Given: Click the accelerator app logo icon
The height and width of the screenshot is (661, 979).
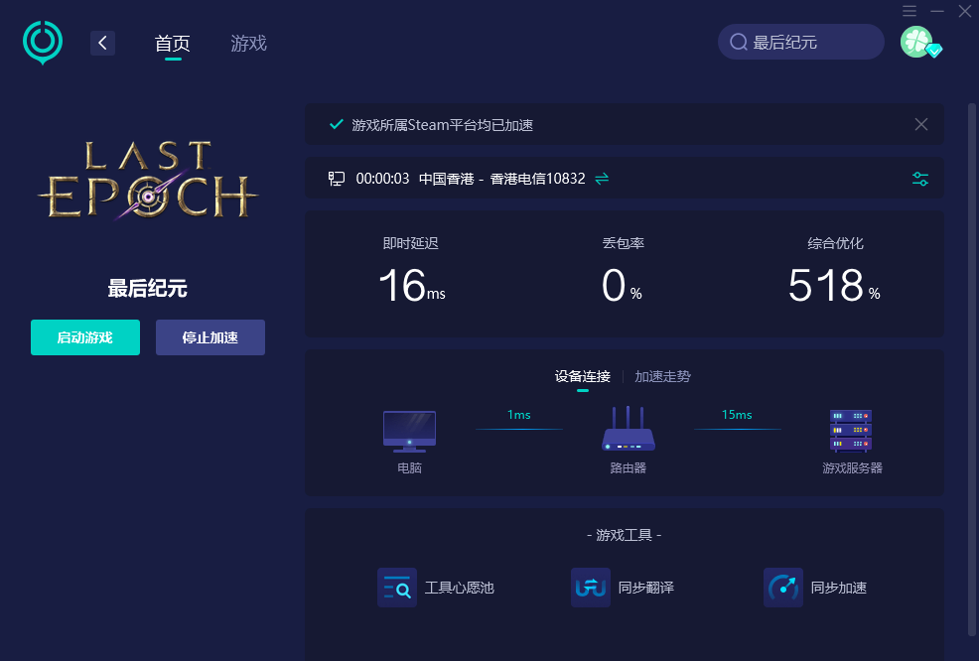Looking at the screenshot, I should tap(43, 43).
